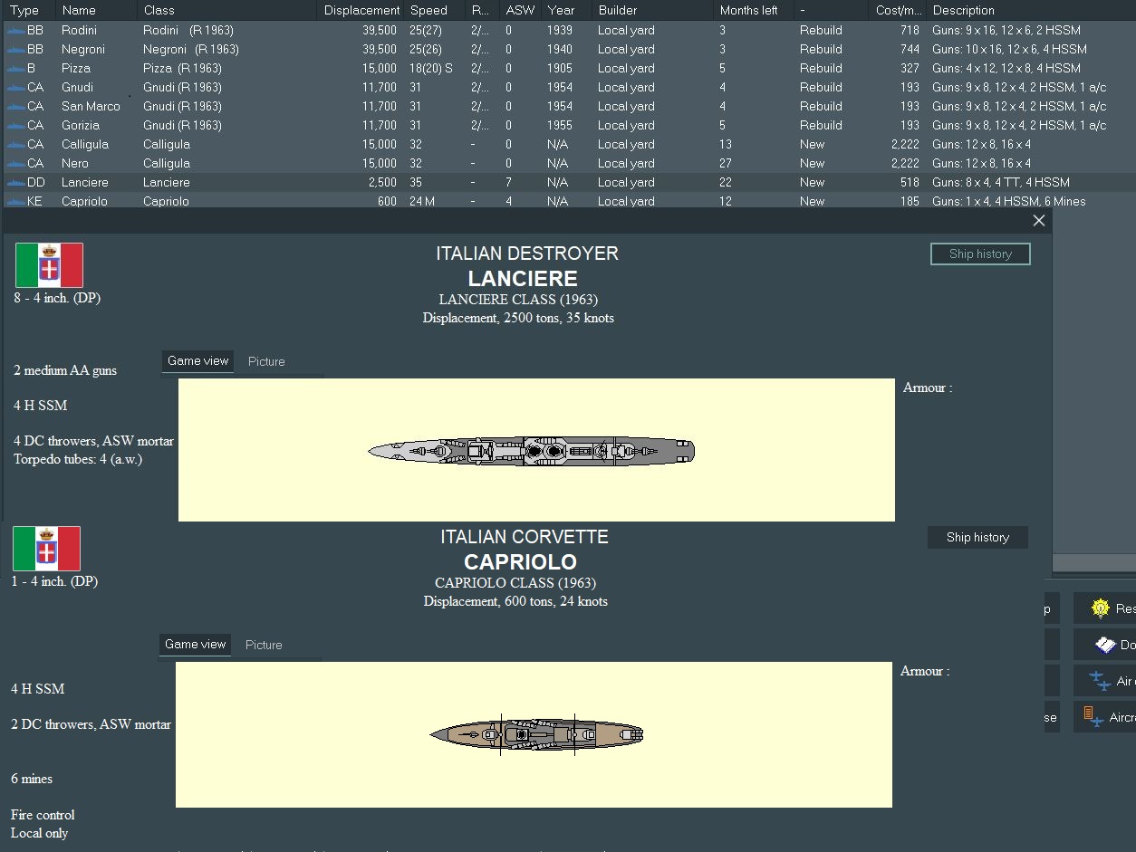The image size is (1136, 852).
Task: Click the Rebuild status in the Gorizia row
Action: 821,125
